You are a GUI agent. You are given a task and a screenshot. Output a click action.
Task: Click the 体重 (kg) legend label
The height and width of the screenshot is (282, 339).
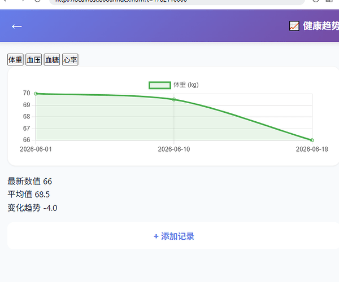[x=186, y=85]
